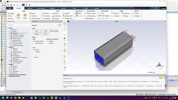Open the zone Adjacency tool
The image size is (178, 100).
point(47,19)
